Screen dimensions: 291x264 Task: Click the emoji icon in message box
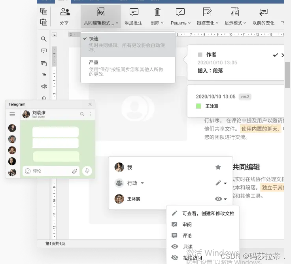tap(28, 171)
